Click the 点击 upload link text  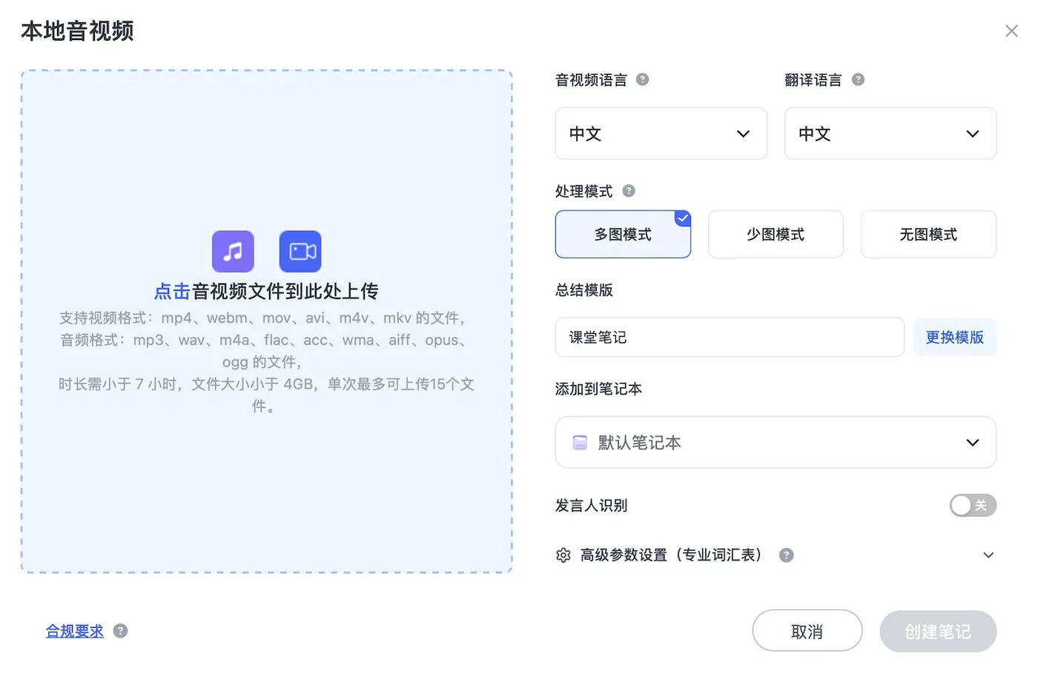coord(172,292)
